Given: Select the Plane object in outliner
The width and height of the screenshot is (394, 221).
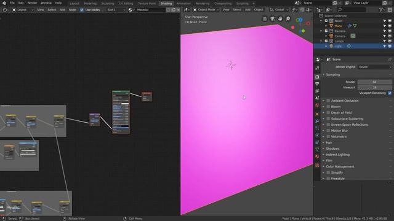Looking at the screenshot, I should [338, 26].
